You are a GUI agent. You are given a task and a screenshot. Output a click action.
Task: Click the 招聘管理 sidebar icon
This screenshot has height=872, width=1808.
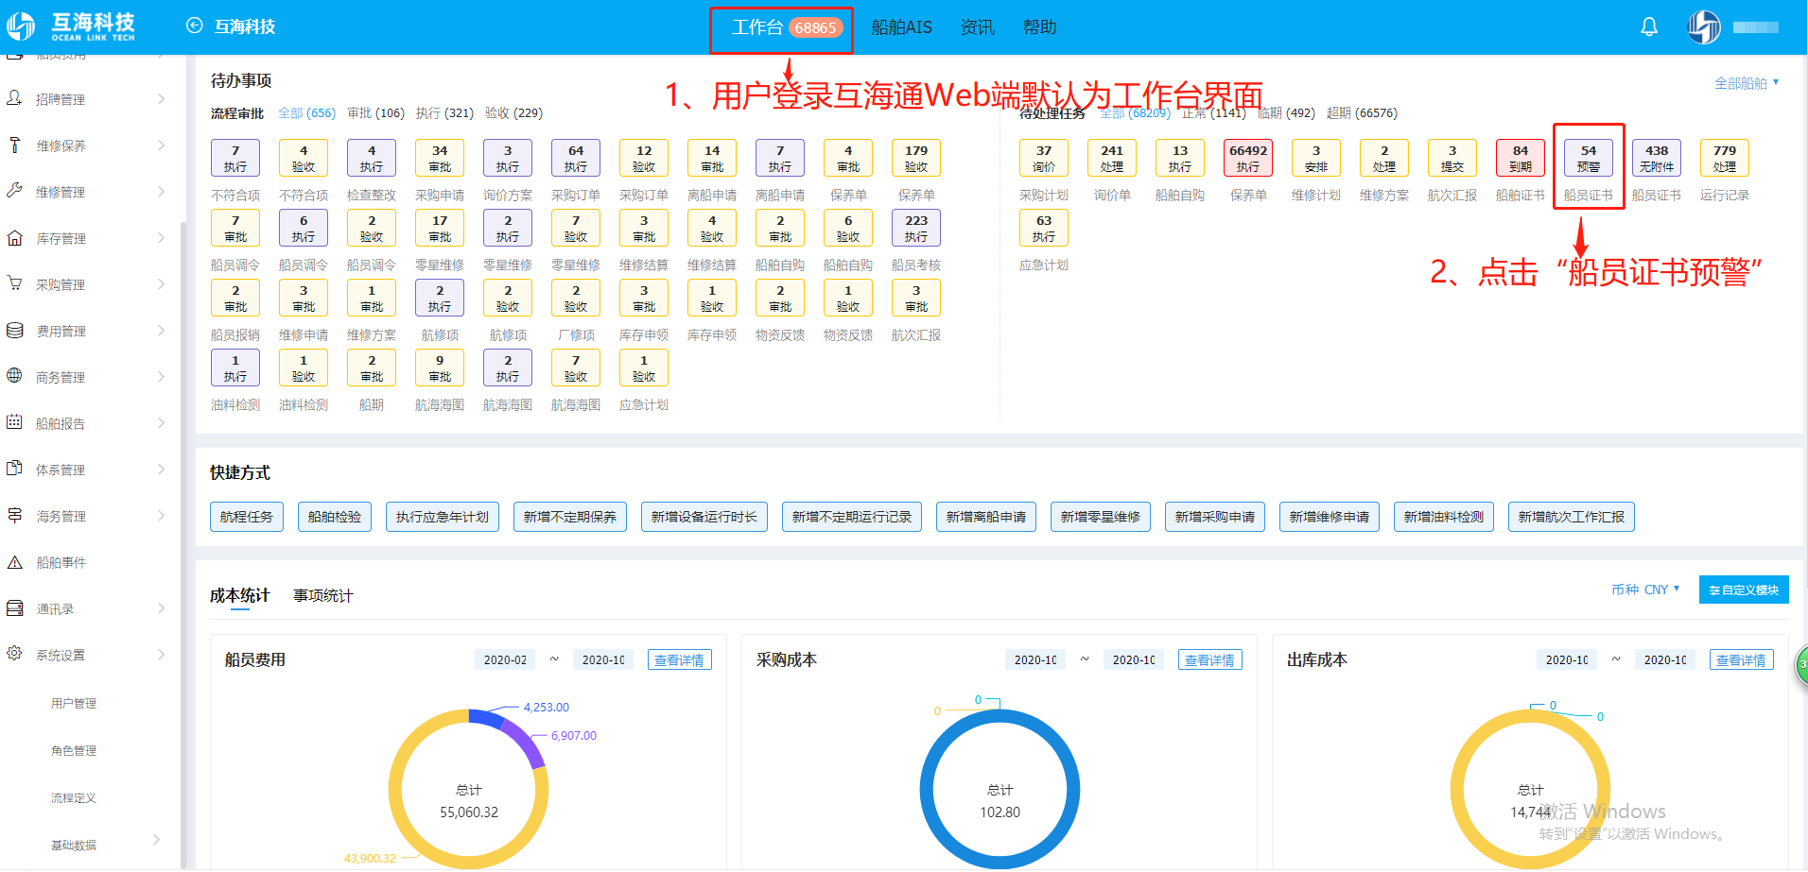coord(15,98)
